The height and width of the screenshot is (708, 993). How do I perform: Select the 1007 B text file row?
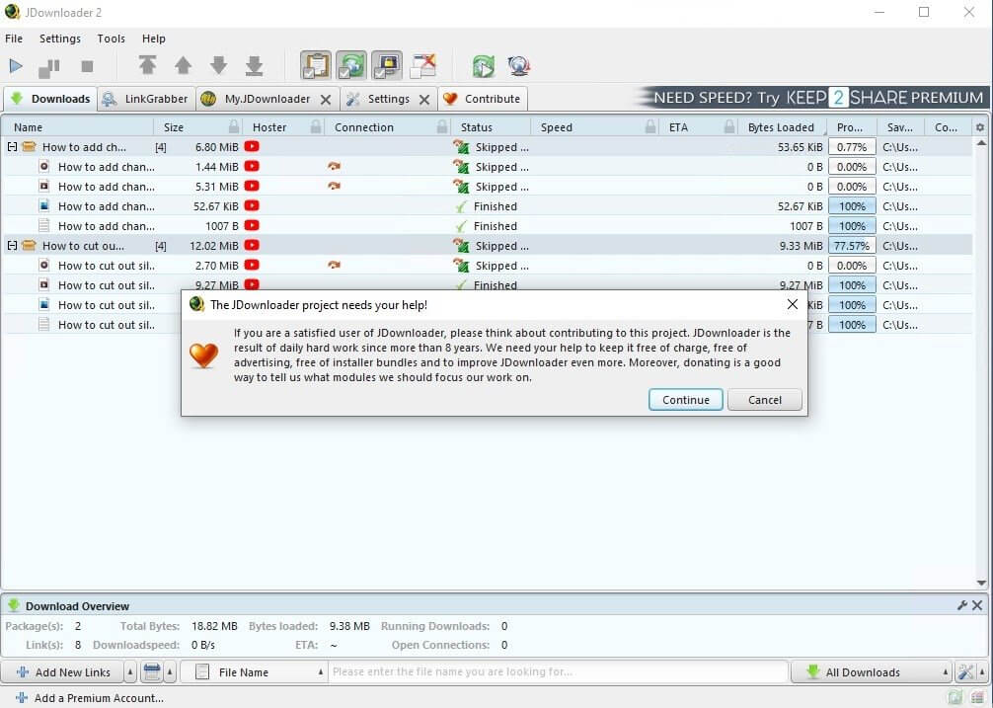(x=487, y=226)
